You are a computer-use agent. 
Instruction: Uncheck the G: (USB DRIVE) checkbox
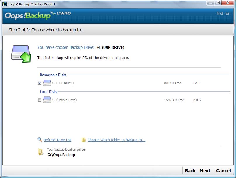[x=40, y=83]
